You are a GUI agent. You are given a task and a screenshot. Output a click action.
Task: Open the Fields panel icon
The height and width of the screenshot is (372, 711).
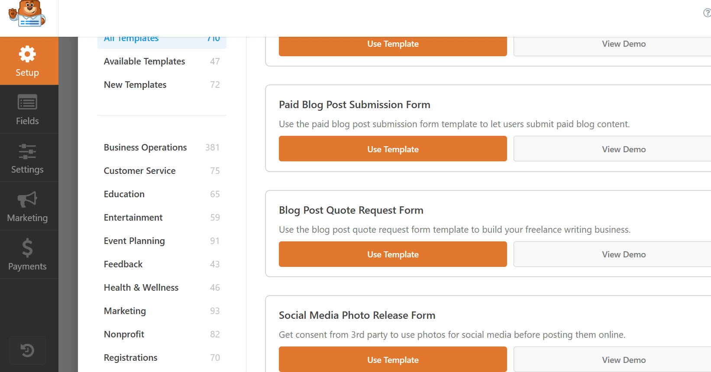click(x=27, y=103)
